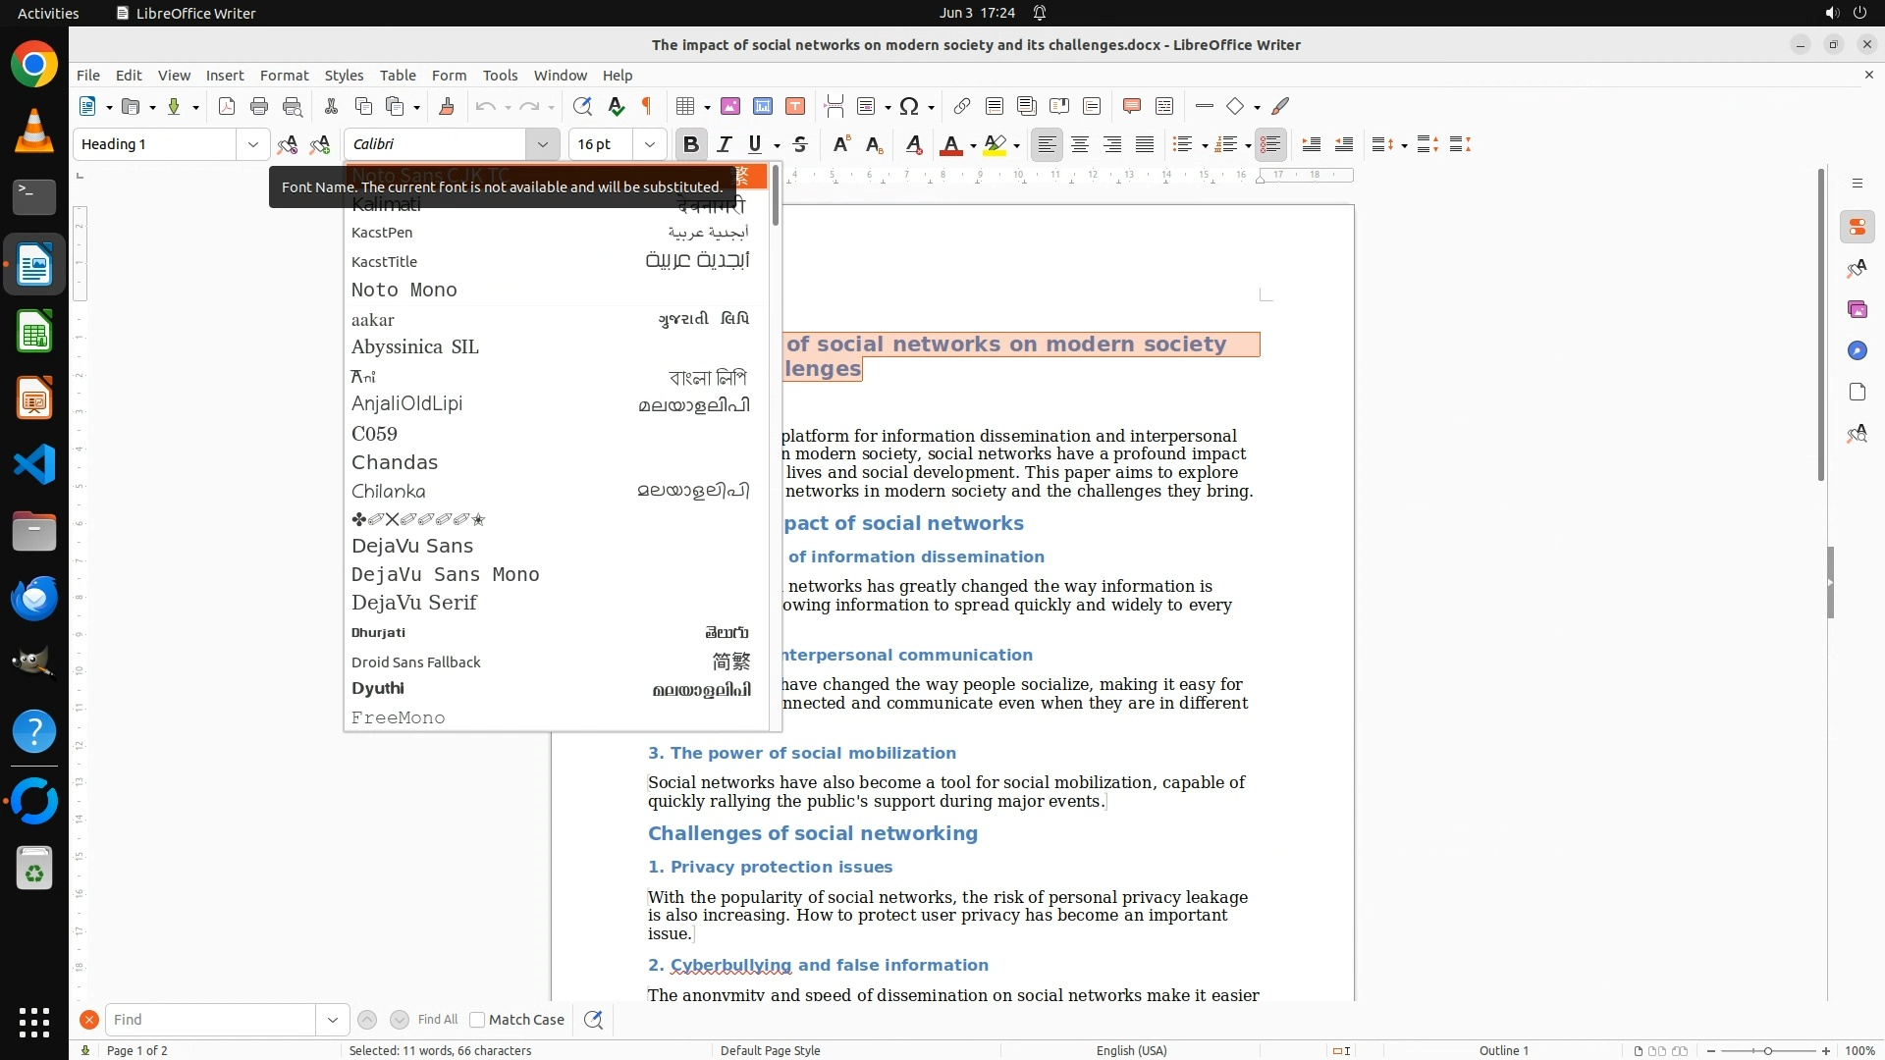Click the Print toolbar icon

259,106
